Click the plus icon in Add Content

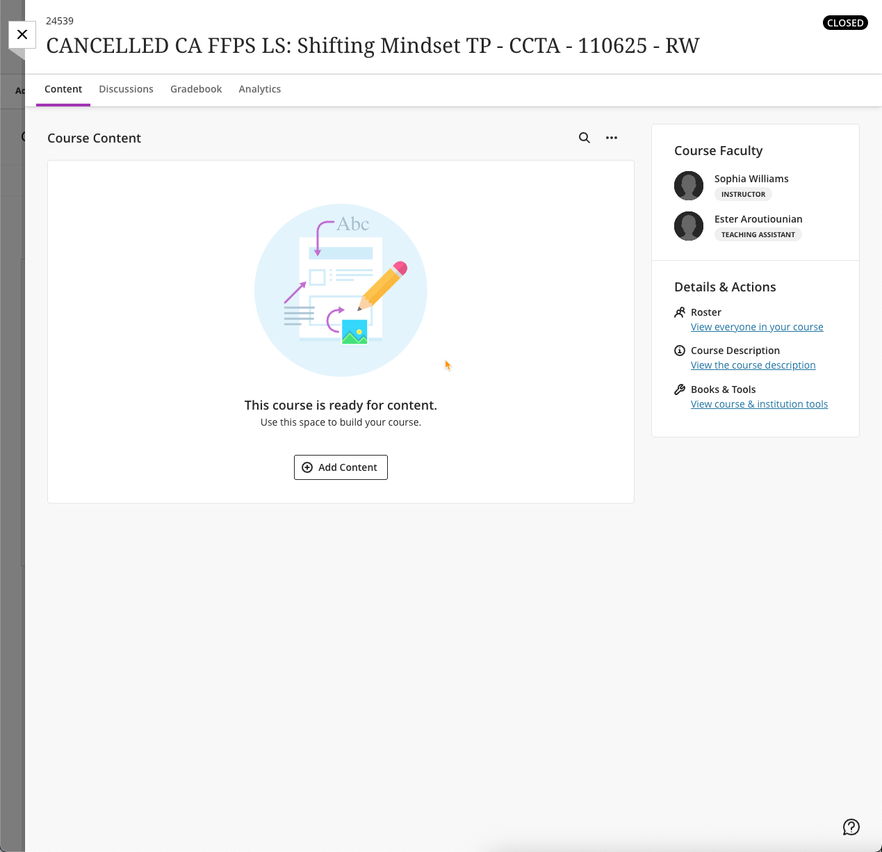(x=307, y=467)
